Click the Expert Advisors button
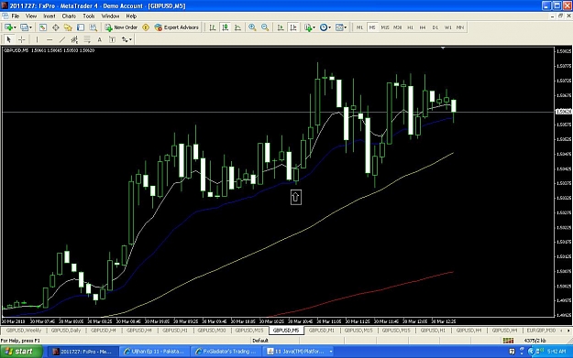Viewport: 573px width, 358px height. point(177,27)
